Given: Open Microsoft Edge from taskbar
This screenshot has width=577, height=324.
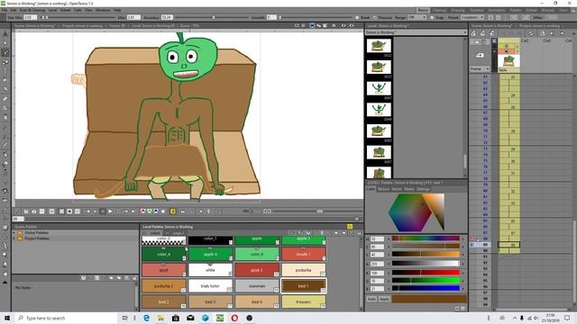Looking at the screenshot, I should coord(146,318).
